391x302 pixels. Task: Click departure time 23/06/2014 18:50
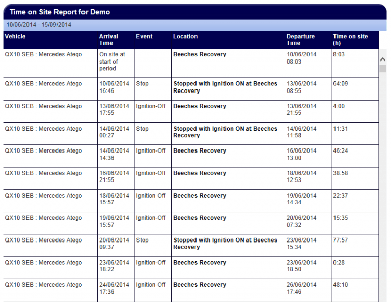pos(301,266)
